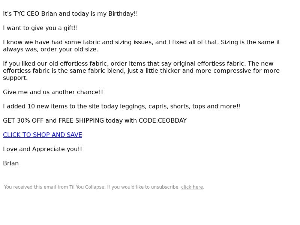Open the CLICK TO SHOP AND SAVE link
300x225 pixels.
point(42,135)
